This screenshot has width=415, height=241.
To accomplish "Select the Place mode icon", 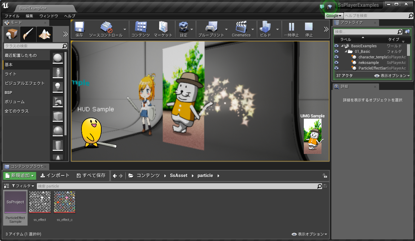I will pyautogui.click(x=12, y=34).
